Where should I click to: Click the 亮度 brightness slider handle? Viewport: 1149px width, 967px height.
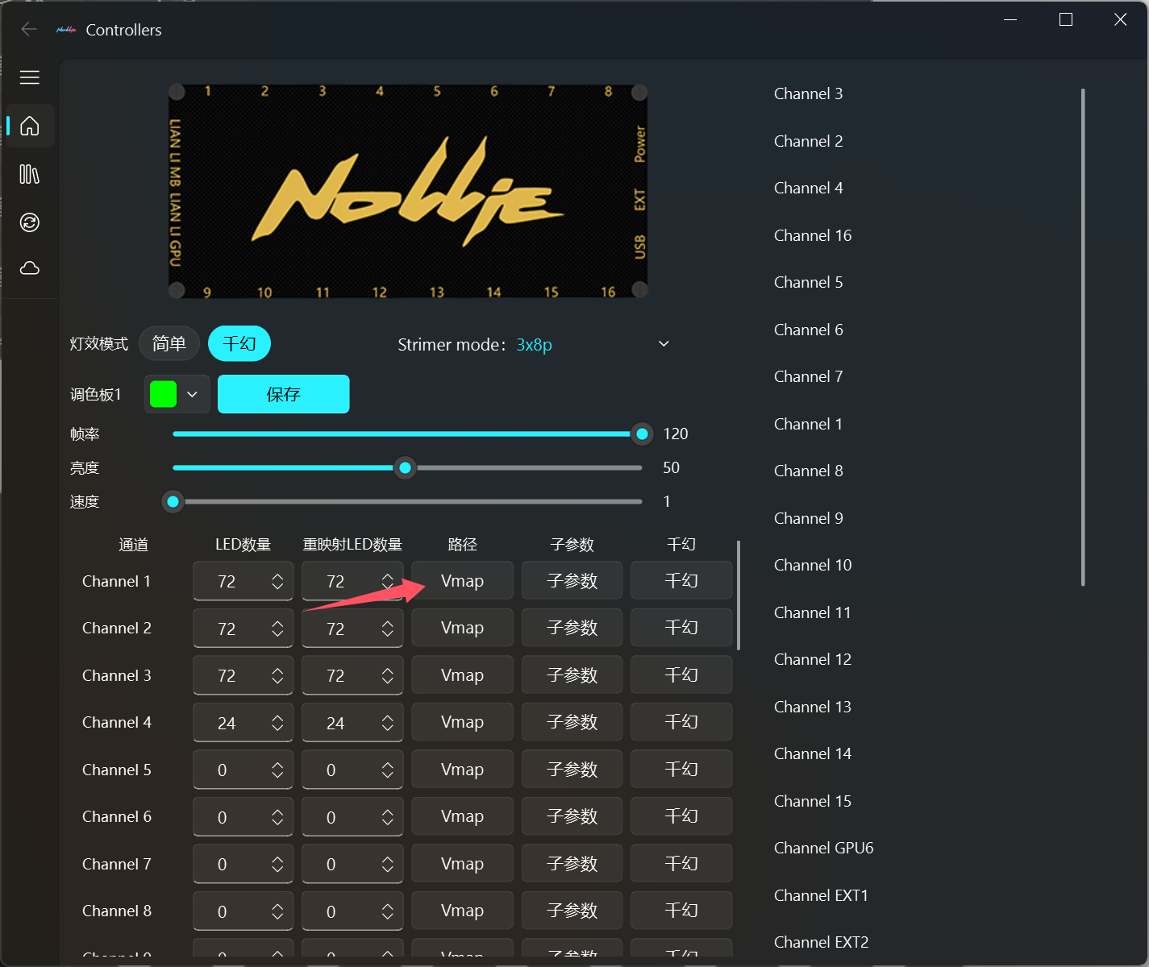click(x=406, y=468)
